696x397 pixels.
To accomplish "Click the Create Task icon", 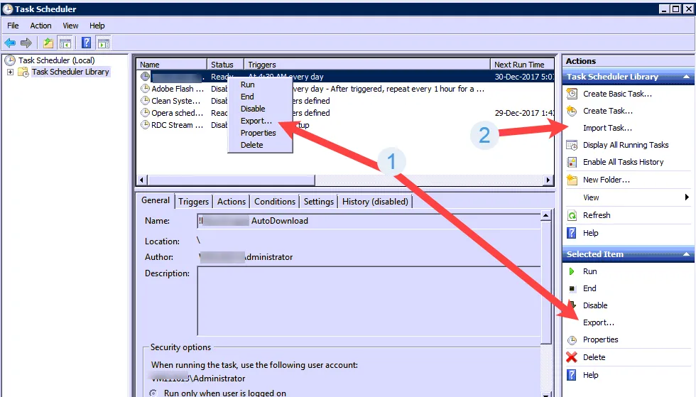I will click(x=572, y=111).
